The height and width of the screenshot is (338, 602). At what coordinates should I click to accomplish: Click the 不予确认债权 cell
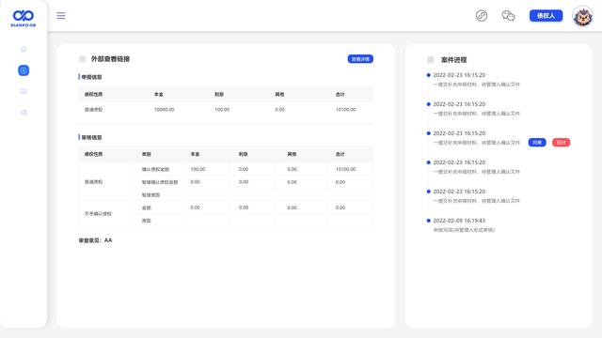click(98, 214)
